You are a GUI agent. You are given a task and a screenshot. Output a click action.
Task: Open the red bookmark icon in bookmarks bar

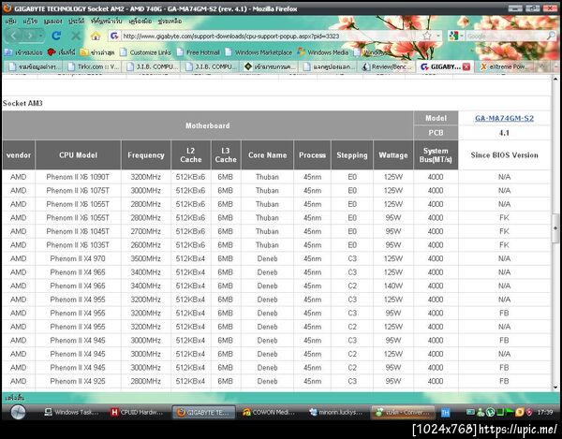pyautogui.click(x=52, y=52)
